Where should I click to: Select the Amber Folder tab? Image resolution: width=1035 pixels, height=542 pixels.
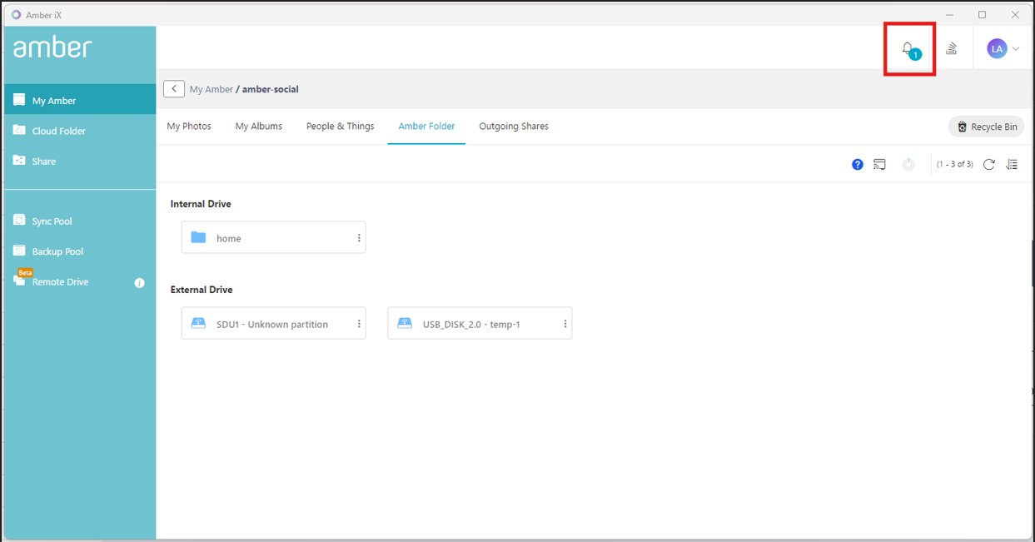click(426, 127)
